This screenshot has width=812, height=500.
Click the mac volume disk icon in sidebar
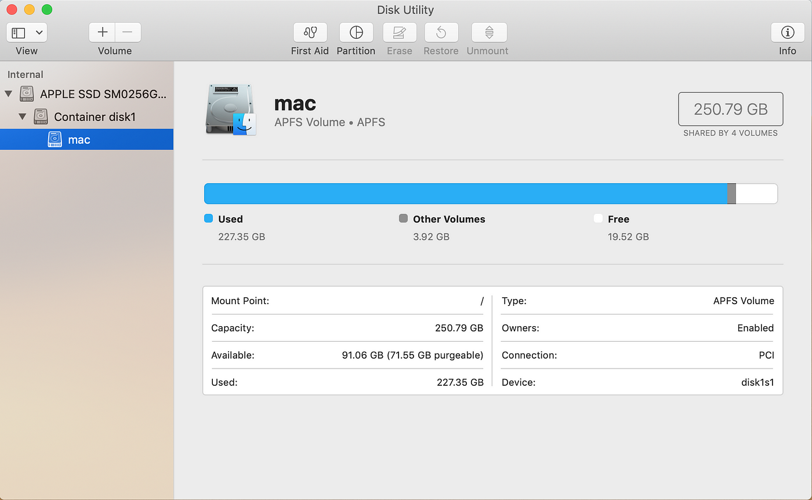coord(55,140)
